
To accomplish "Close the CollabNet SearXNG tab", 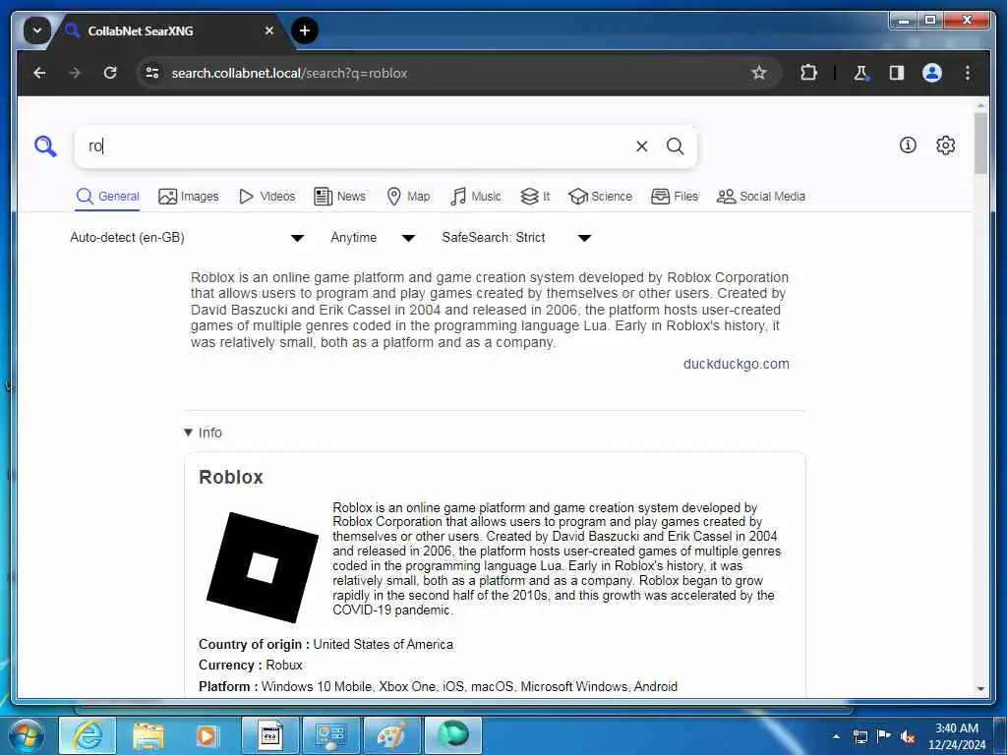I will 269,30.
